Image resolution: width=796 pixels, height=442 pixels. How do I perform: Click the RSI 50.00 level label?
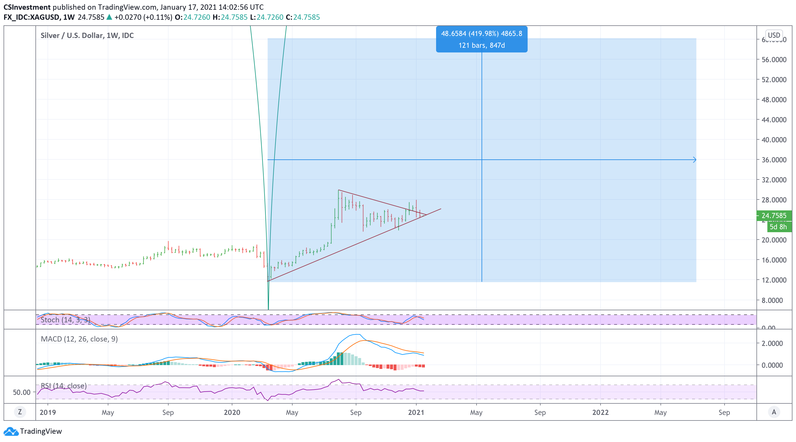coord(22,392)
